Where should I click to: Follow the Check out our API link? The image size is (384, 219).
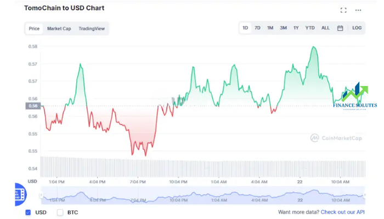point(343,212)
